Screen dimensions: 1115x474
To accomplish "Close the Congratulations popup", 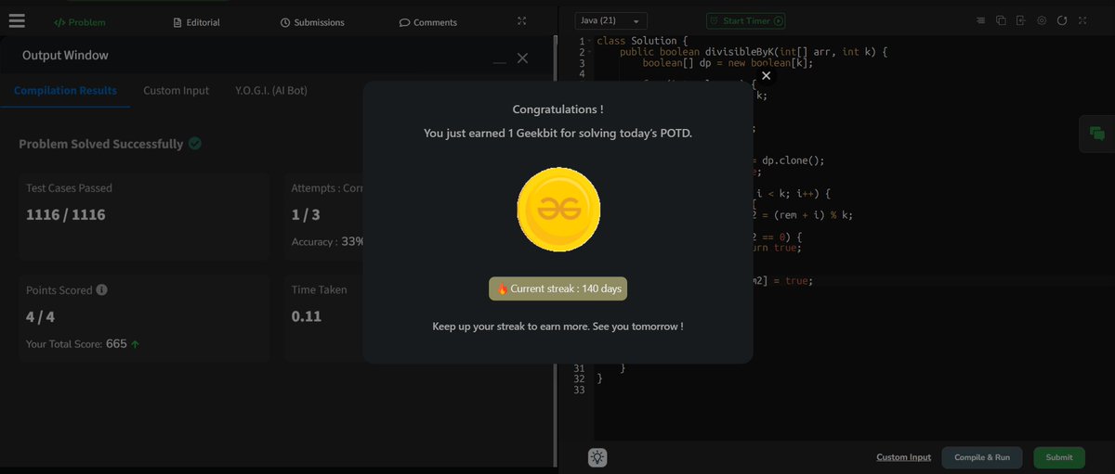I will [766, 76].
